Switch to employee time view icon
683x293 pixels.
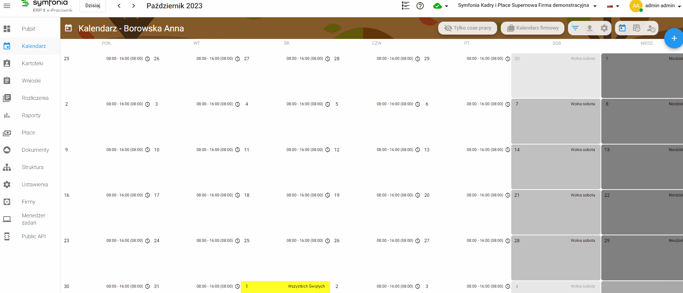click(x=651, y=28)
